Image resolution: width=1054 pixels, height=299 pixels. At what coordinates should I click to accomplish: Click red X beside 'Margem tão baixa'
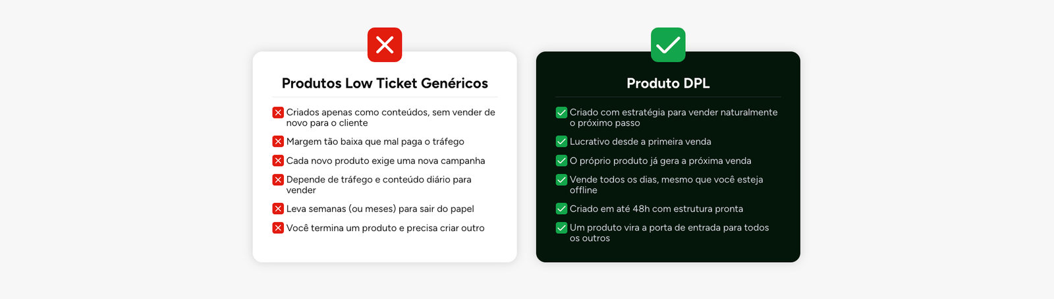pyautogui.click(x=278, y=142)
